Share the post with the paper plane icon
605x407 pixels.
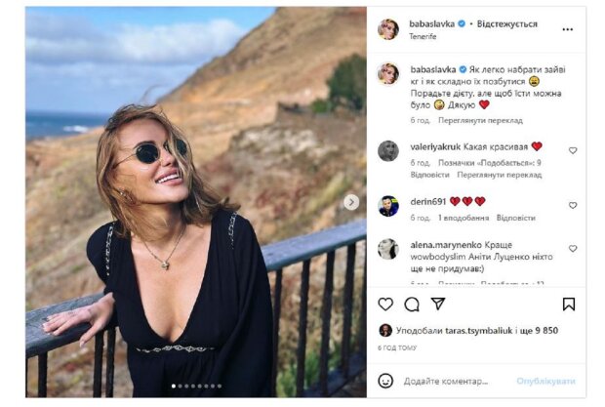pyautogui.click(x=438, y=304)
